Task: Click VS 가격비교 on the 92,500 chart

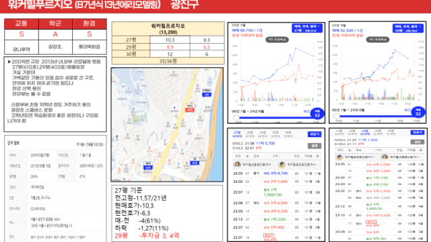Action: click(x=378, y=40)
